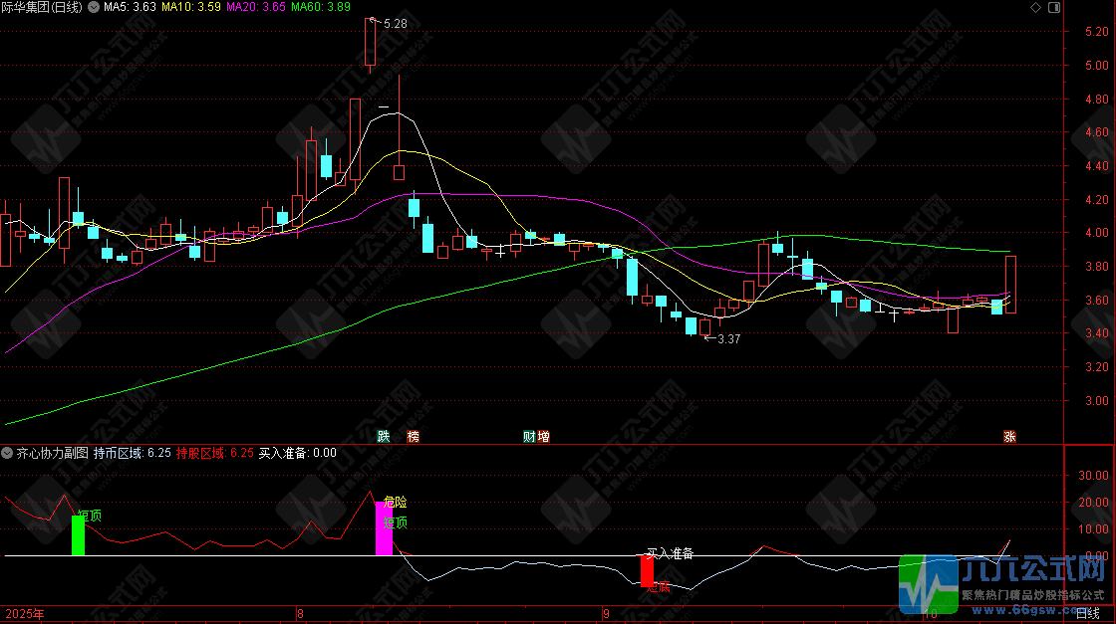Select the magenta 危险 signal bar
1116x624 pixels.
pos(383,528)
